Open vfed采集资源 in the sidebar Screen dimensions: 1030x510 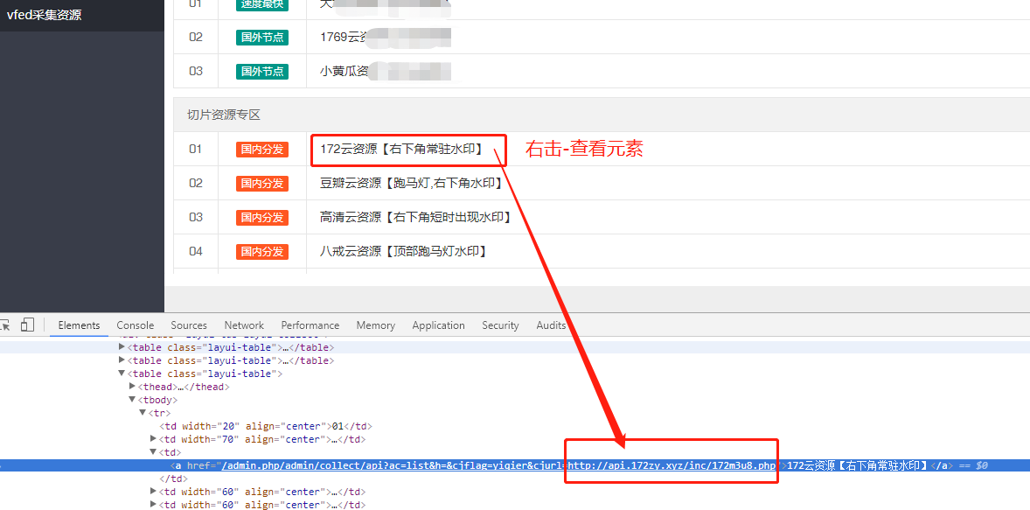tap(45, 15)
